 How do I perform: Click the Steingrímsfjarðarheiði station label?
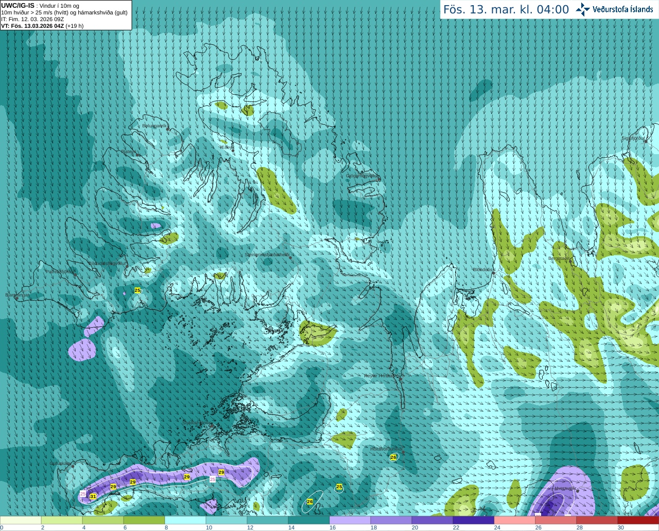[267, 255]
